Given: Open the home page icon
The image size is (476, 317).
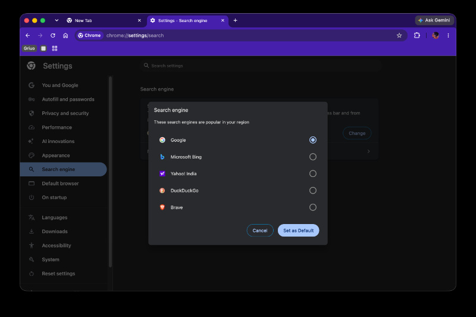Looking at the screenshot, I should (65, 36).
